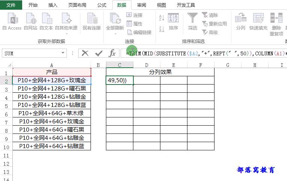Select the 视图 ribbon tab
Image resolution: width=287 pixels, height=181 pixels.
coord(161,5)
